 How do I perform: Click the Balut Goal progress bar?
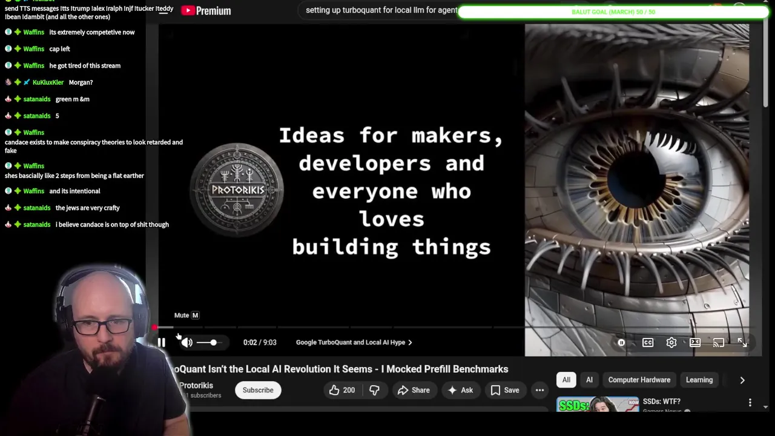613,12
